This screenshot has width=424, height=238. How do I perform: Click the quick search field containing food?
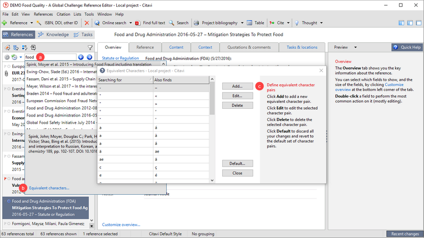coord(50,57)
